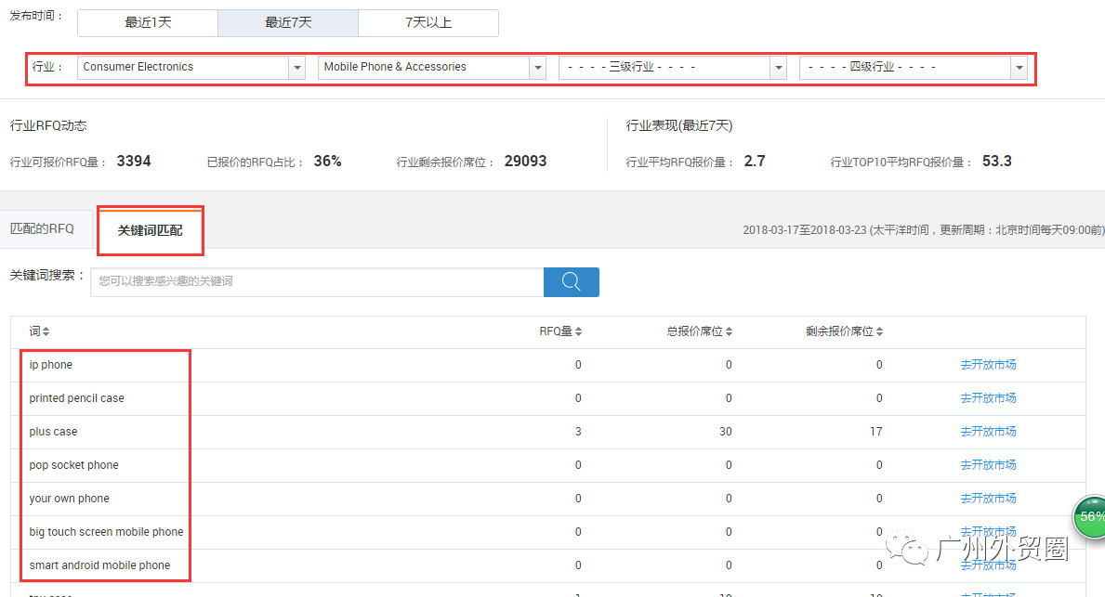Click the 行业表现(最近7天) section heading

679,126
